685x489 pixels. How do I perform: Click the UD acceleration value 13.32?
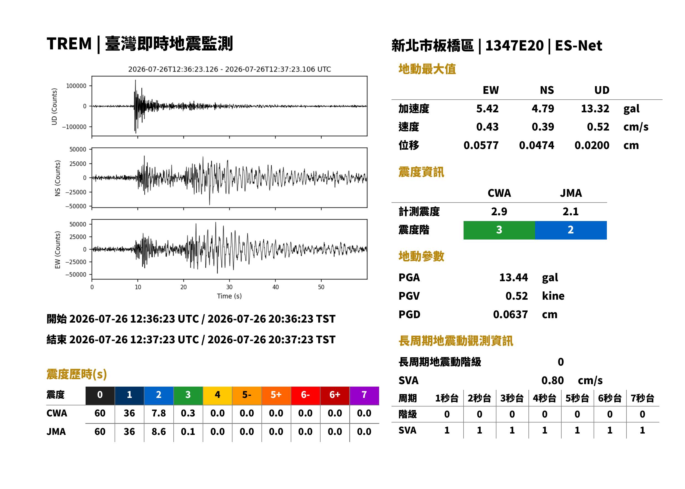(595, 108)
